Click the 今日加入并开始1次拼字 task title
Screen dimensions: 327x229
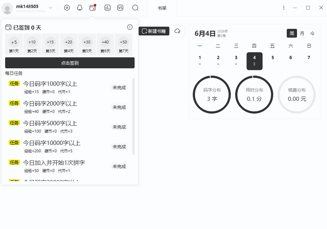pyautogui.click(x=54, y=163)
